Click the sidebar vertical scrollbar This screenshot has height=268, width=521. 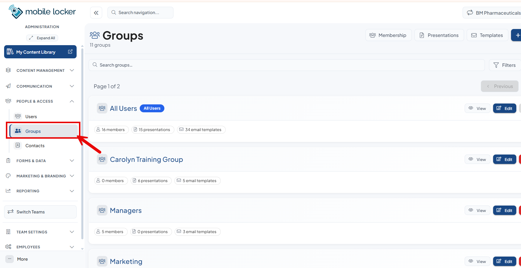[82, 144]
